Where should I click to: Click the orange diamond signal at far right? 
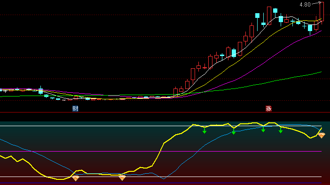click(322, 136)
